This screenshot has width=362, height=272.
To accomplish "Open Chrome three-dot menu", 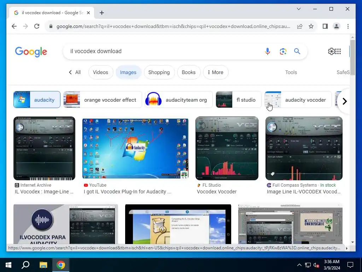I will tap(348, 26).
